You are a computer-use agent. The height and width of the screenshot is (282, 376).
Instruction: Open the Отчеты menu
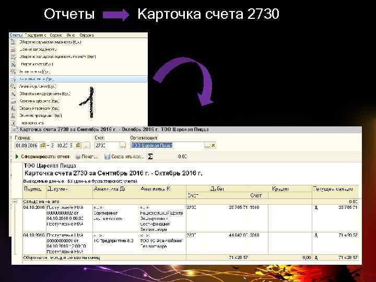pos(16,36)
